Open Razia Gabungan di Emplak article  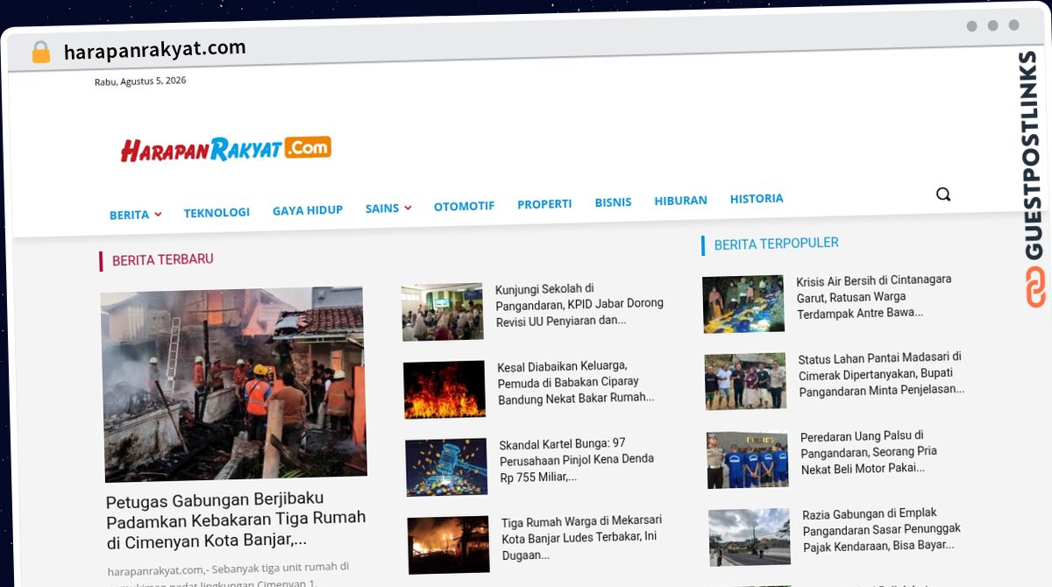coord(882,529)
